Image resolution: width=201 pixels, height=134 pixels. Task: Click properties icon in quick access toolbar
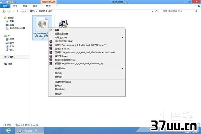8,2
